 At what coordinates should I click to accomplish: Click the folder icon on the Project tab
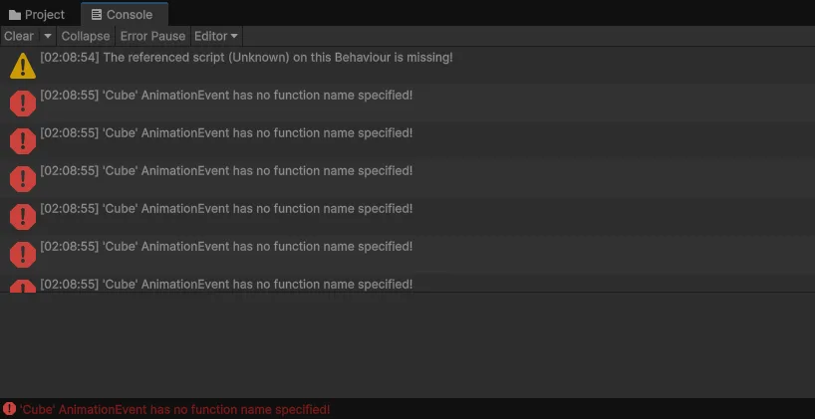click(15, 15)
